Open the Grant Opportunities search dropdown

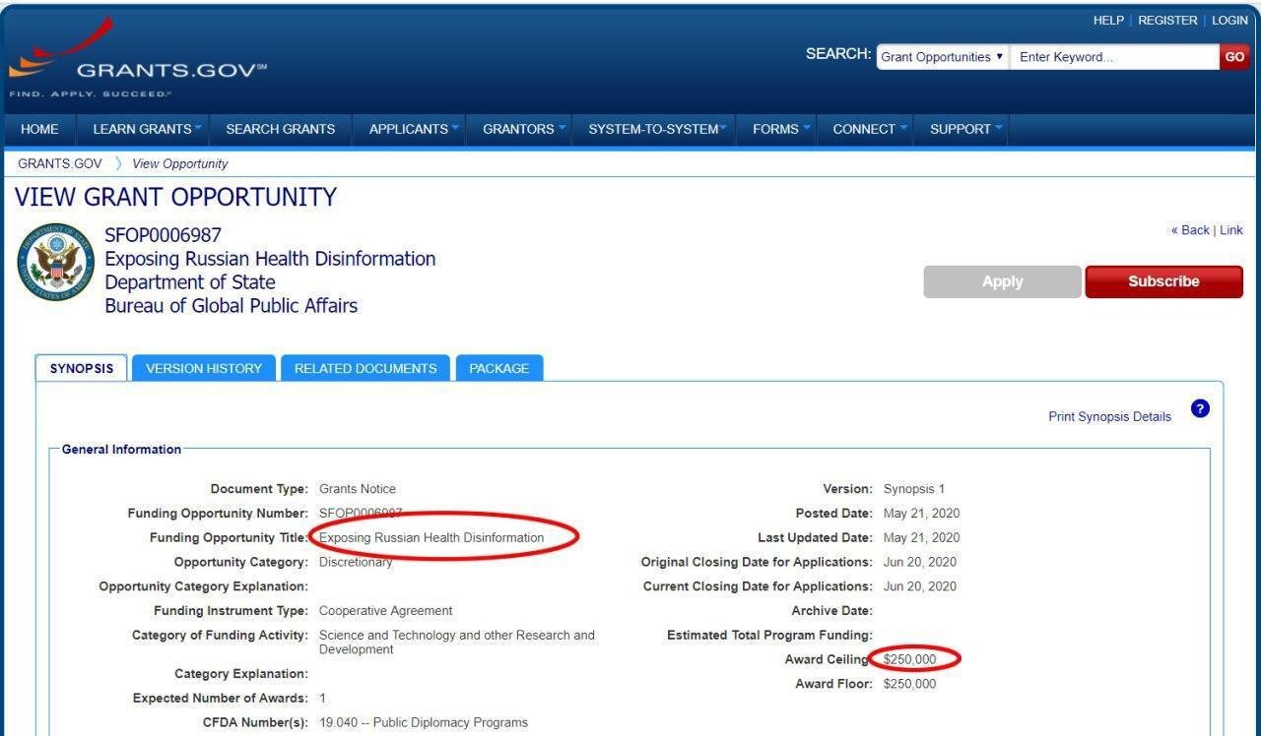942,57
